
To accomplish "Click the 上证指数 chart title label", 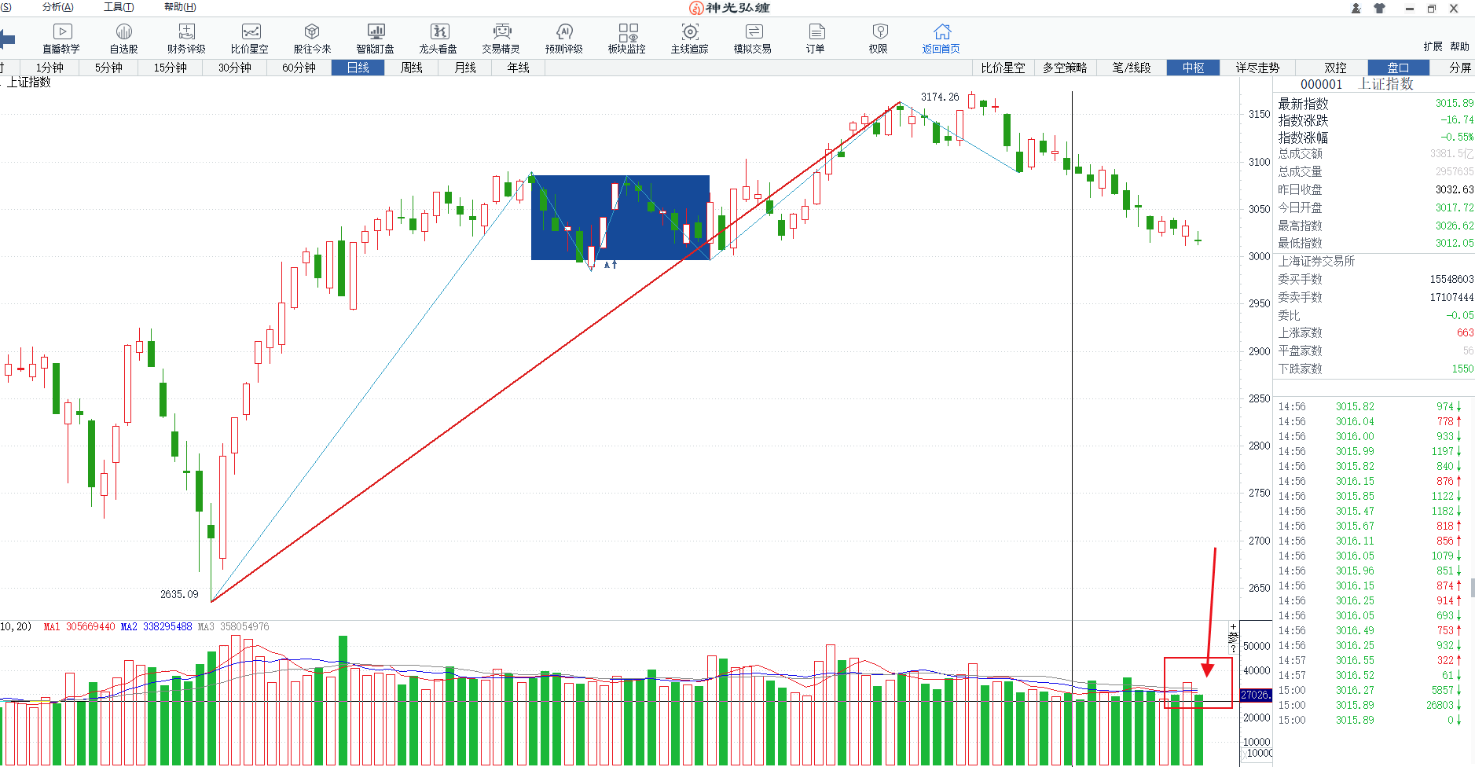I will (29, 82).
